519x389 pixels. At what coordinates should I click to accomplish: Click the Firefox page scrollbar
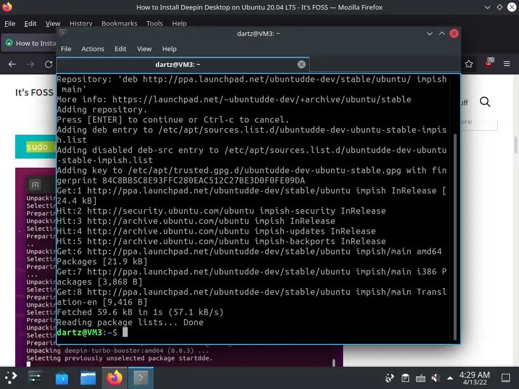pyautogui.click(x=515, y=144)
